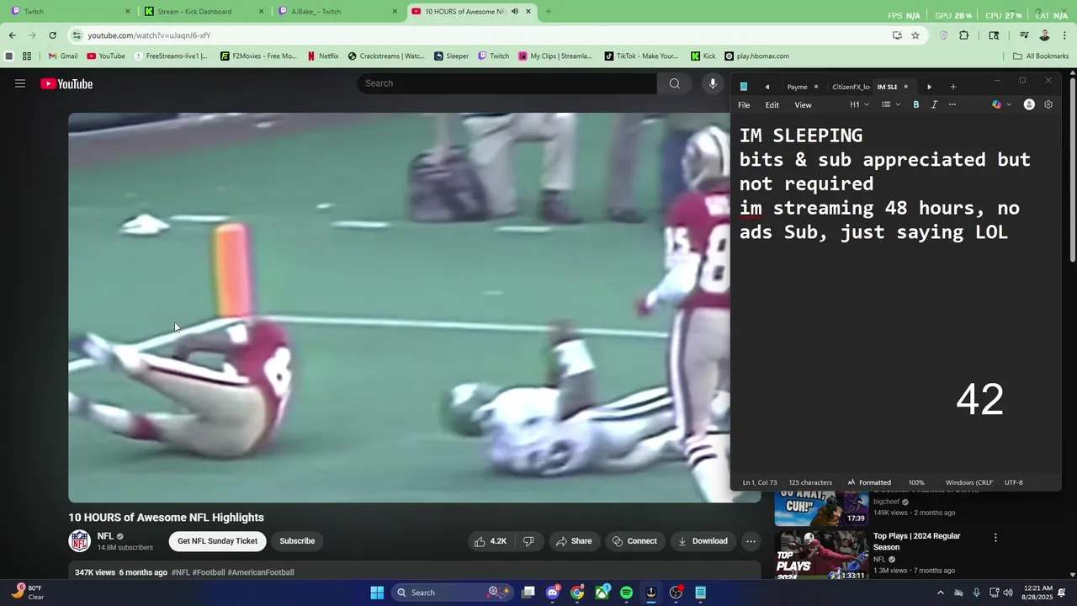Open more actions menu for the video
The image size is (1077, 606).
(751, 541)
